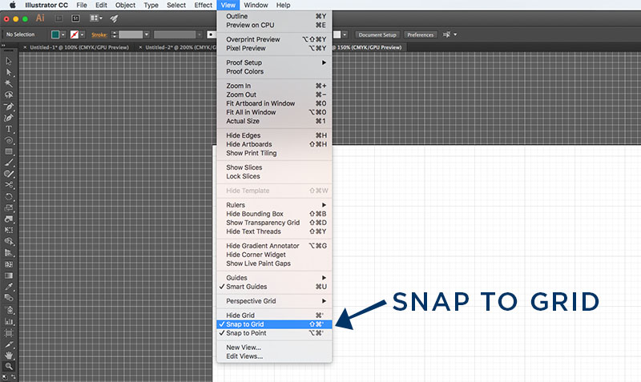The image size is (641, 382).
Task: Select the Selection tool (black arrow)
Action: pos(9,62)
